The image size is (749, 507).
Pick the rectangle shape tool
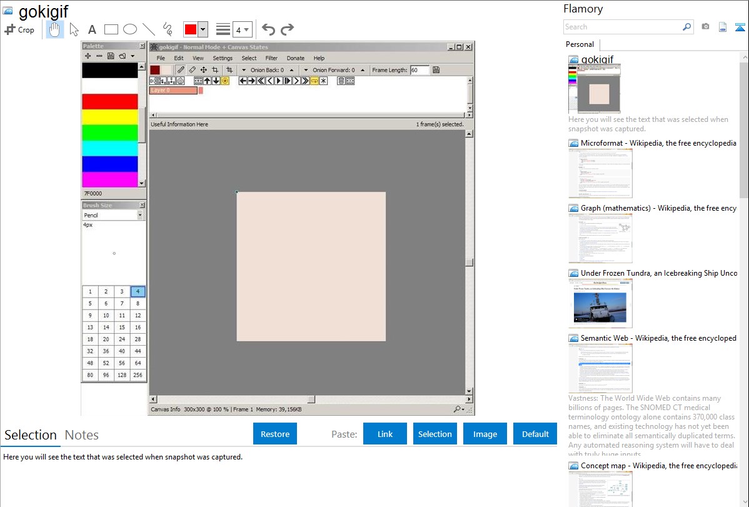click(111, 29)
